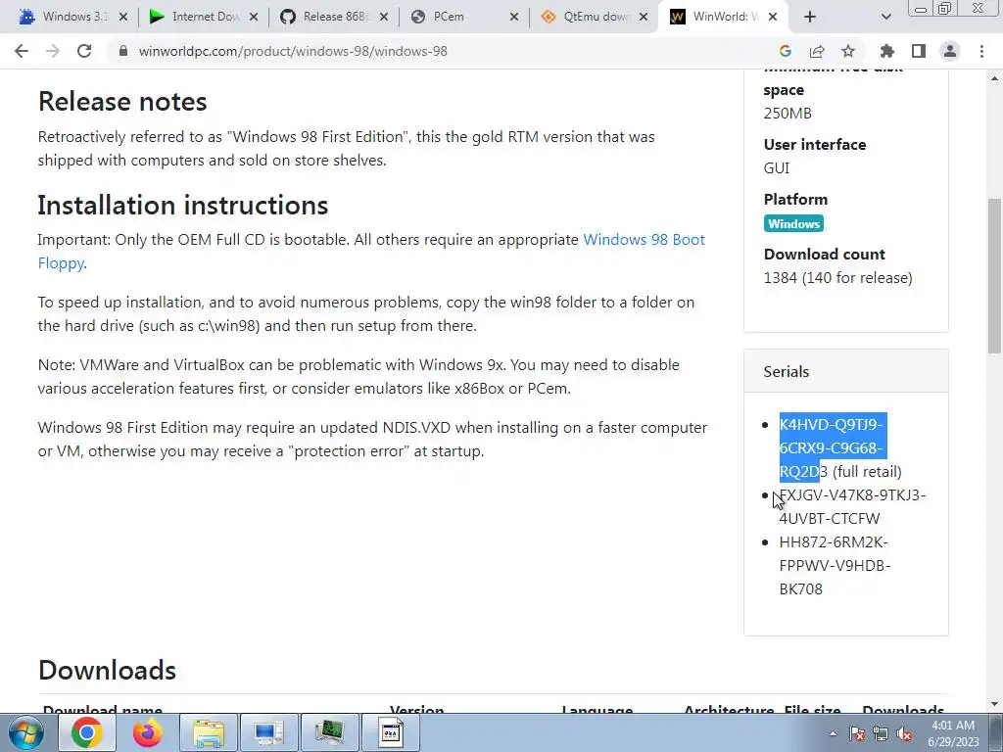This screenshot has height=752, width=1003.
Task: Click the HH872-6RM2K serial key
Action: 835,565
